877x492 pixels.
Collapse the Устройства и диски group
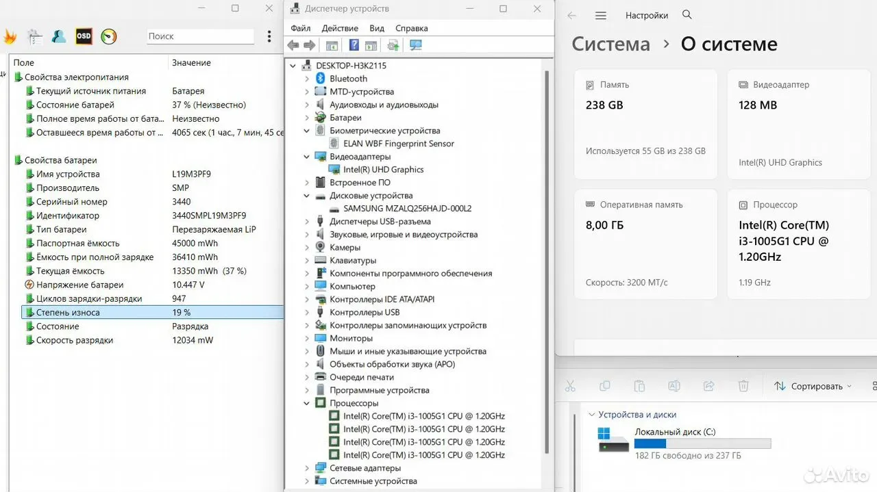pyautogui.click(x=591, y=415)
